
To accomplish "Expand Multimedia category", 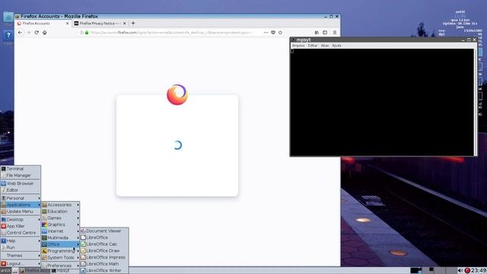I will coord(61,238).
